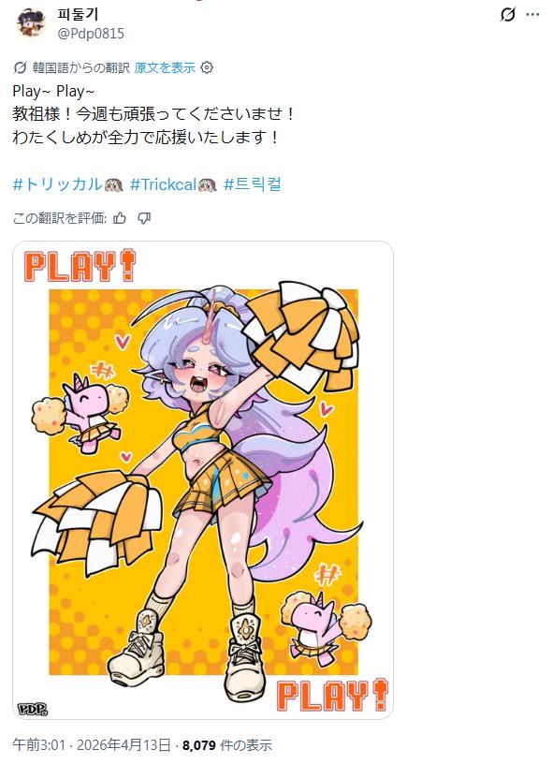Click the 8,079 件の表示 view count

click(227, 744)
